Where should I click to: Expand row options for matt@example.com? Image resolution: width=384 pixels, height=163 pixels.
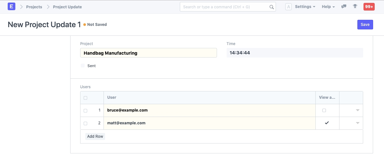[357, 123]
